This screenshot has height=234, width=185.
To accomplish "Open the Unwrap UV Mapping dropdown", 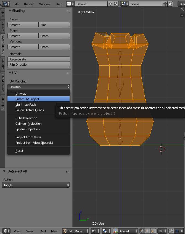I will click(39, 87).
